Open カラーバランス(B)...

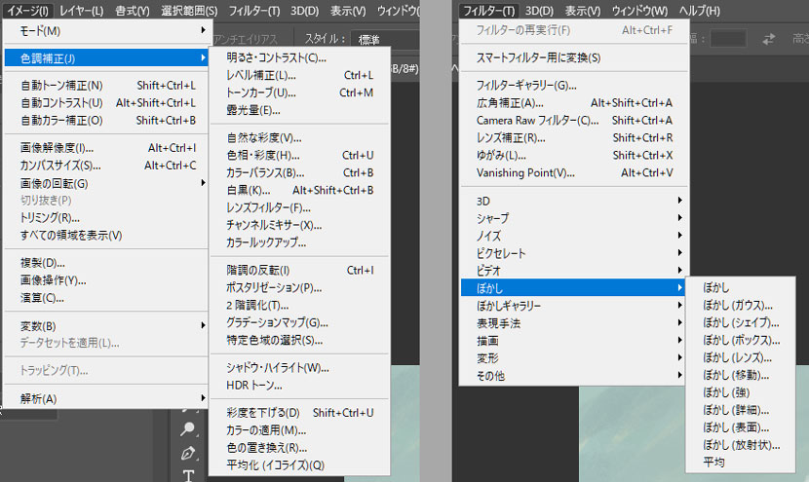(x=299, y=172)
